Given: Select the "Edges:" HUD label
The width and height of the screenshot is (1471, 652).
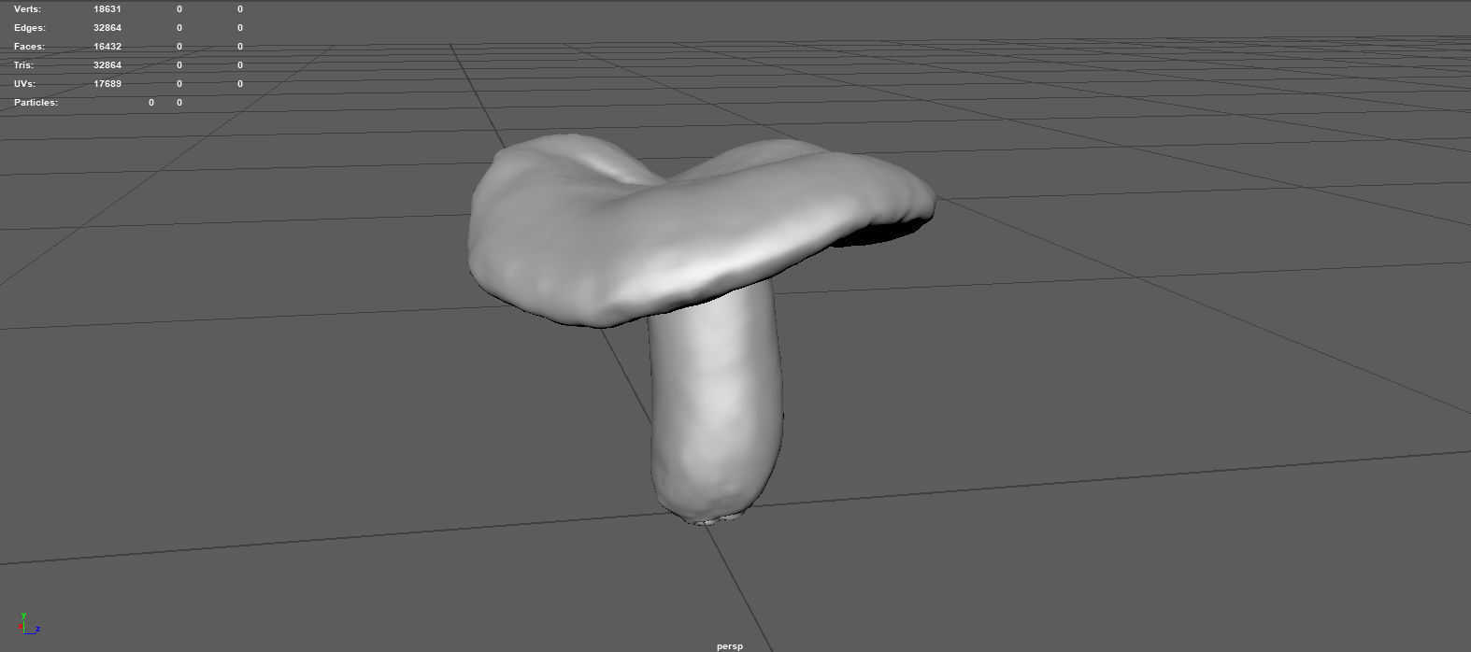Looking at the screenshot, I should (x=29, y=28).
